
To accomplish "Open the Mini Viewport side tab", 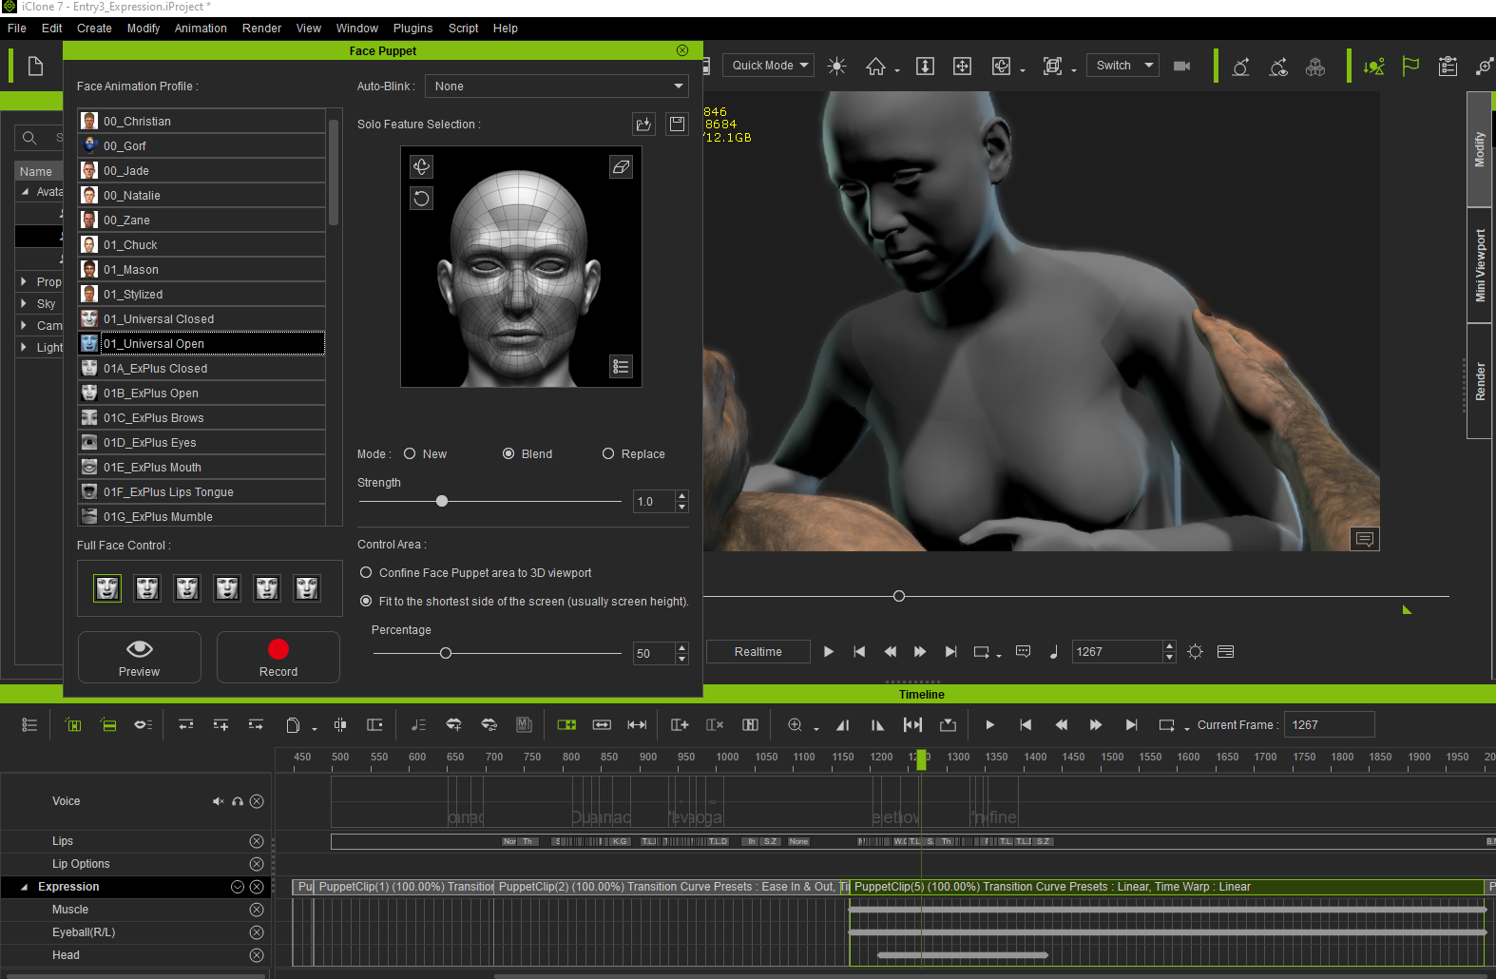I will (1480, 265).
